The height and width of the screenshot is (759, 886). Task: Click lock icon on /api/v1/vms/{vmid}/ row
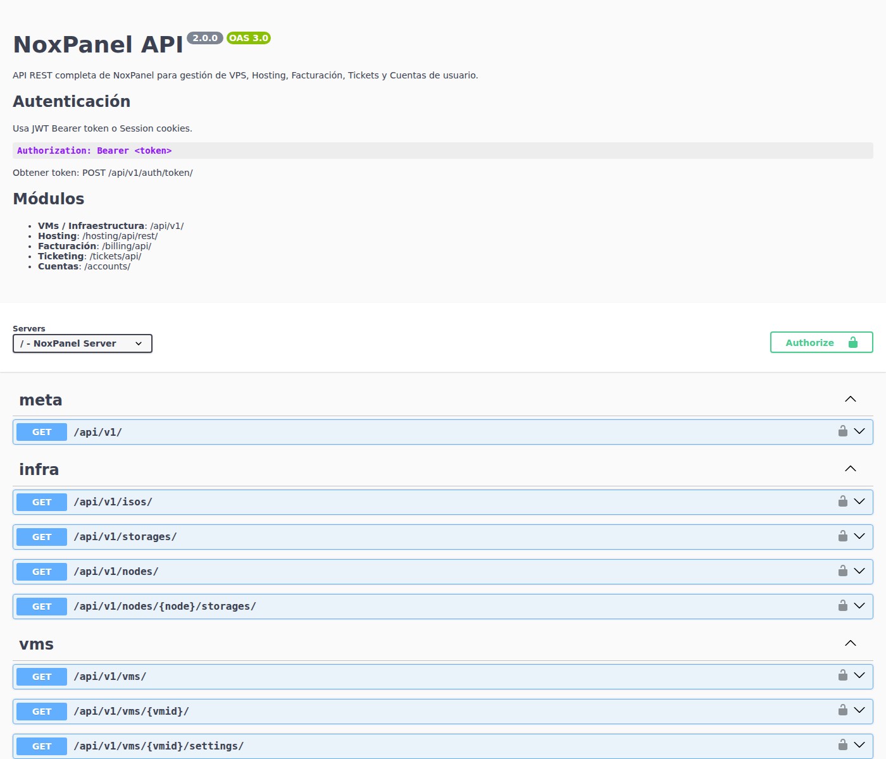tap(842, 710)
